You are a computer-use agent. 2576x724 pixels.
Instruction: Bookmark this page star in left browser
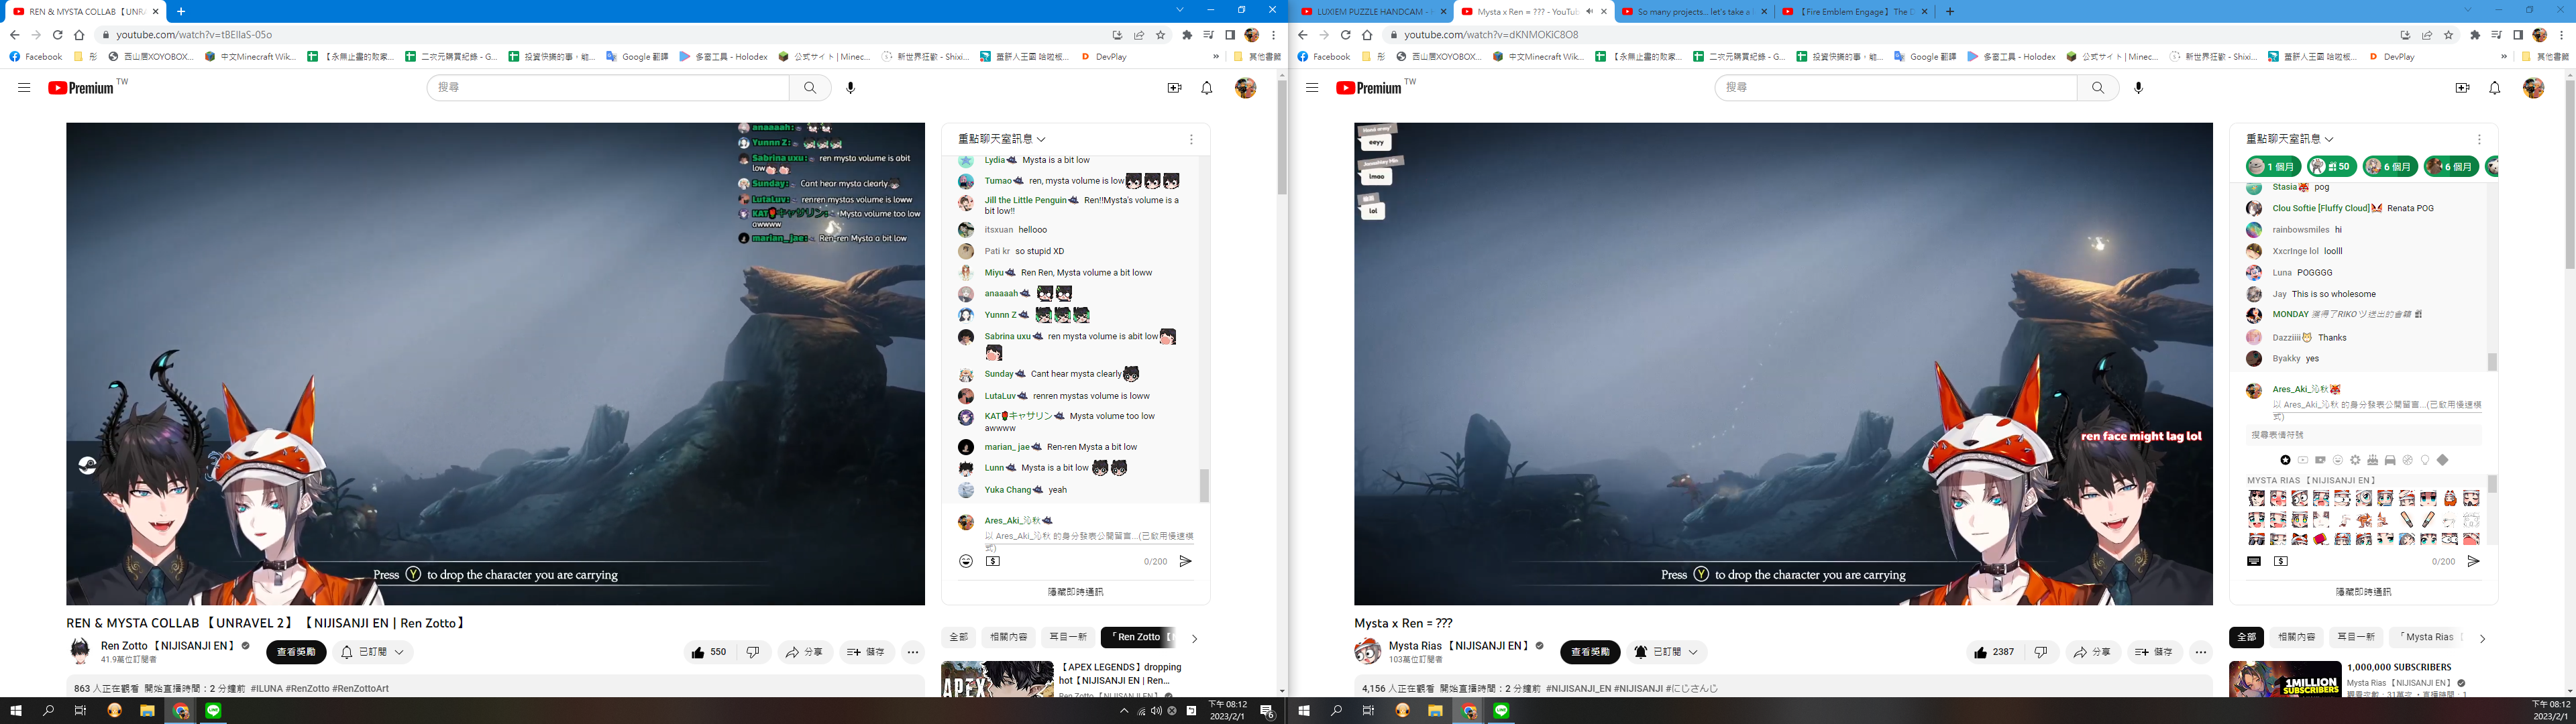click(x=1161, y=35)
